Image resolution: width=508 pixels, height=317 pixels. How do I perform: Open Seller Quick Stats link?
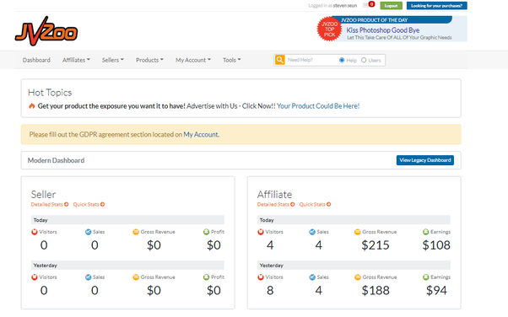click(x=86, y=204)
